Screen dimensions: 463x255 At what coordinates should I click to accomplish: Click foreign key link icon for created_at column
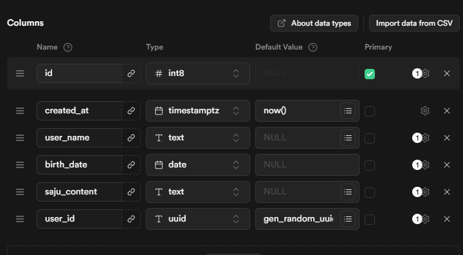coord(131,111)
